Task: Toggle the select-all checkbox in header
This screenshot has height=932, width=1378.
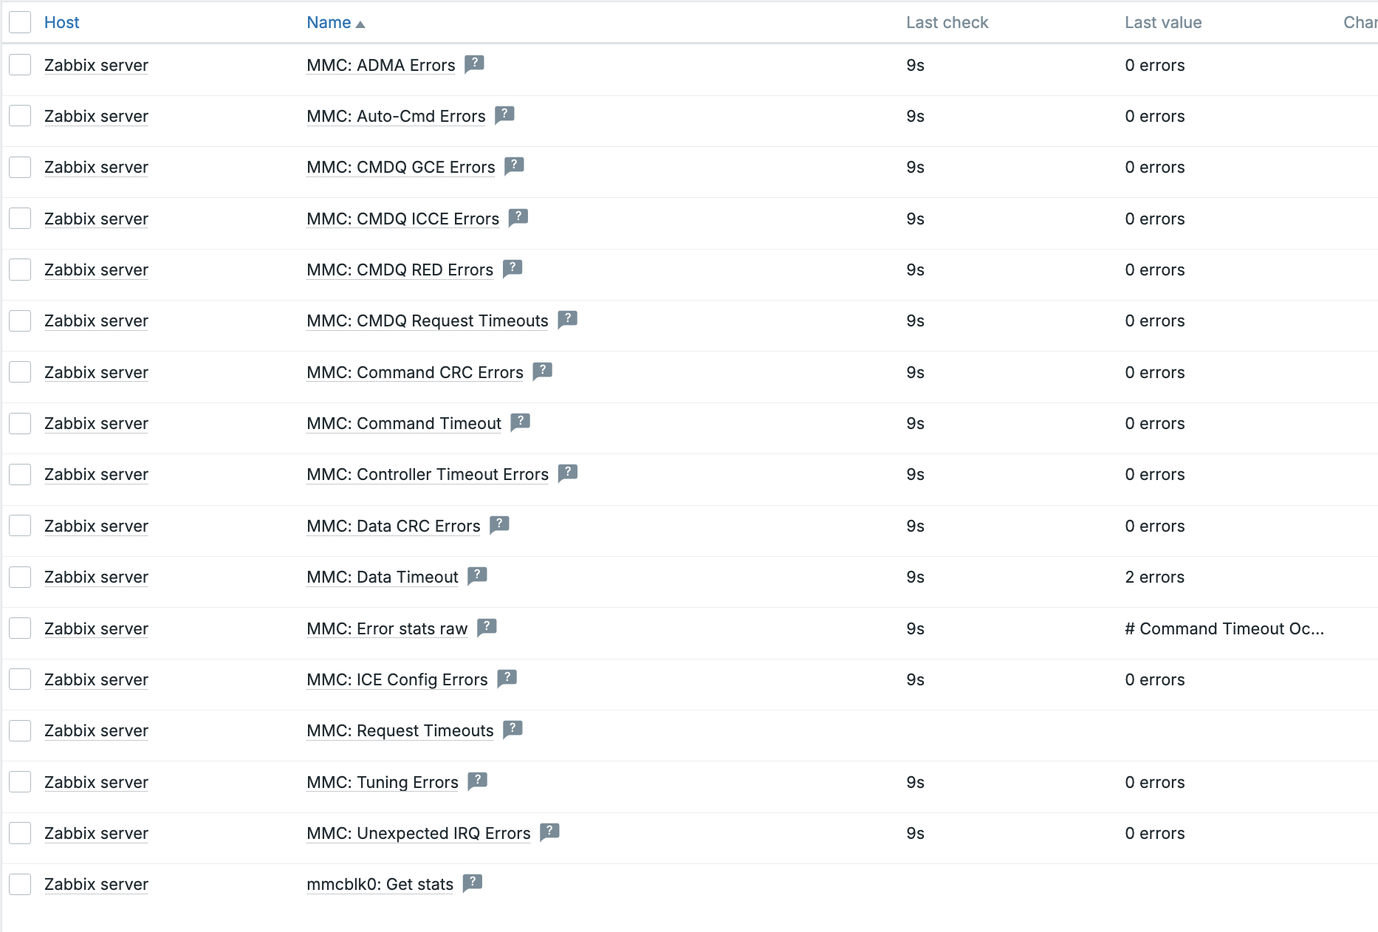Action: pos(20,22)
